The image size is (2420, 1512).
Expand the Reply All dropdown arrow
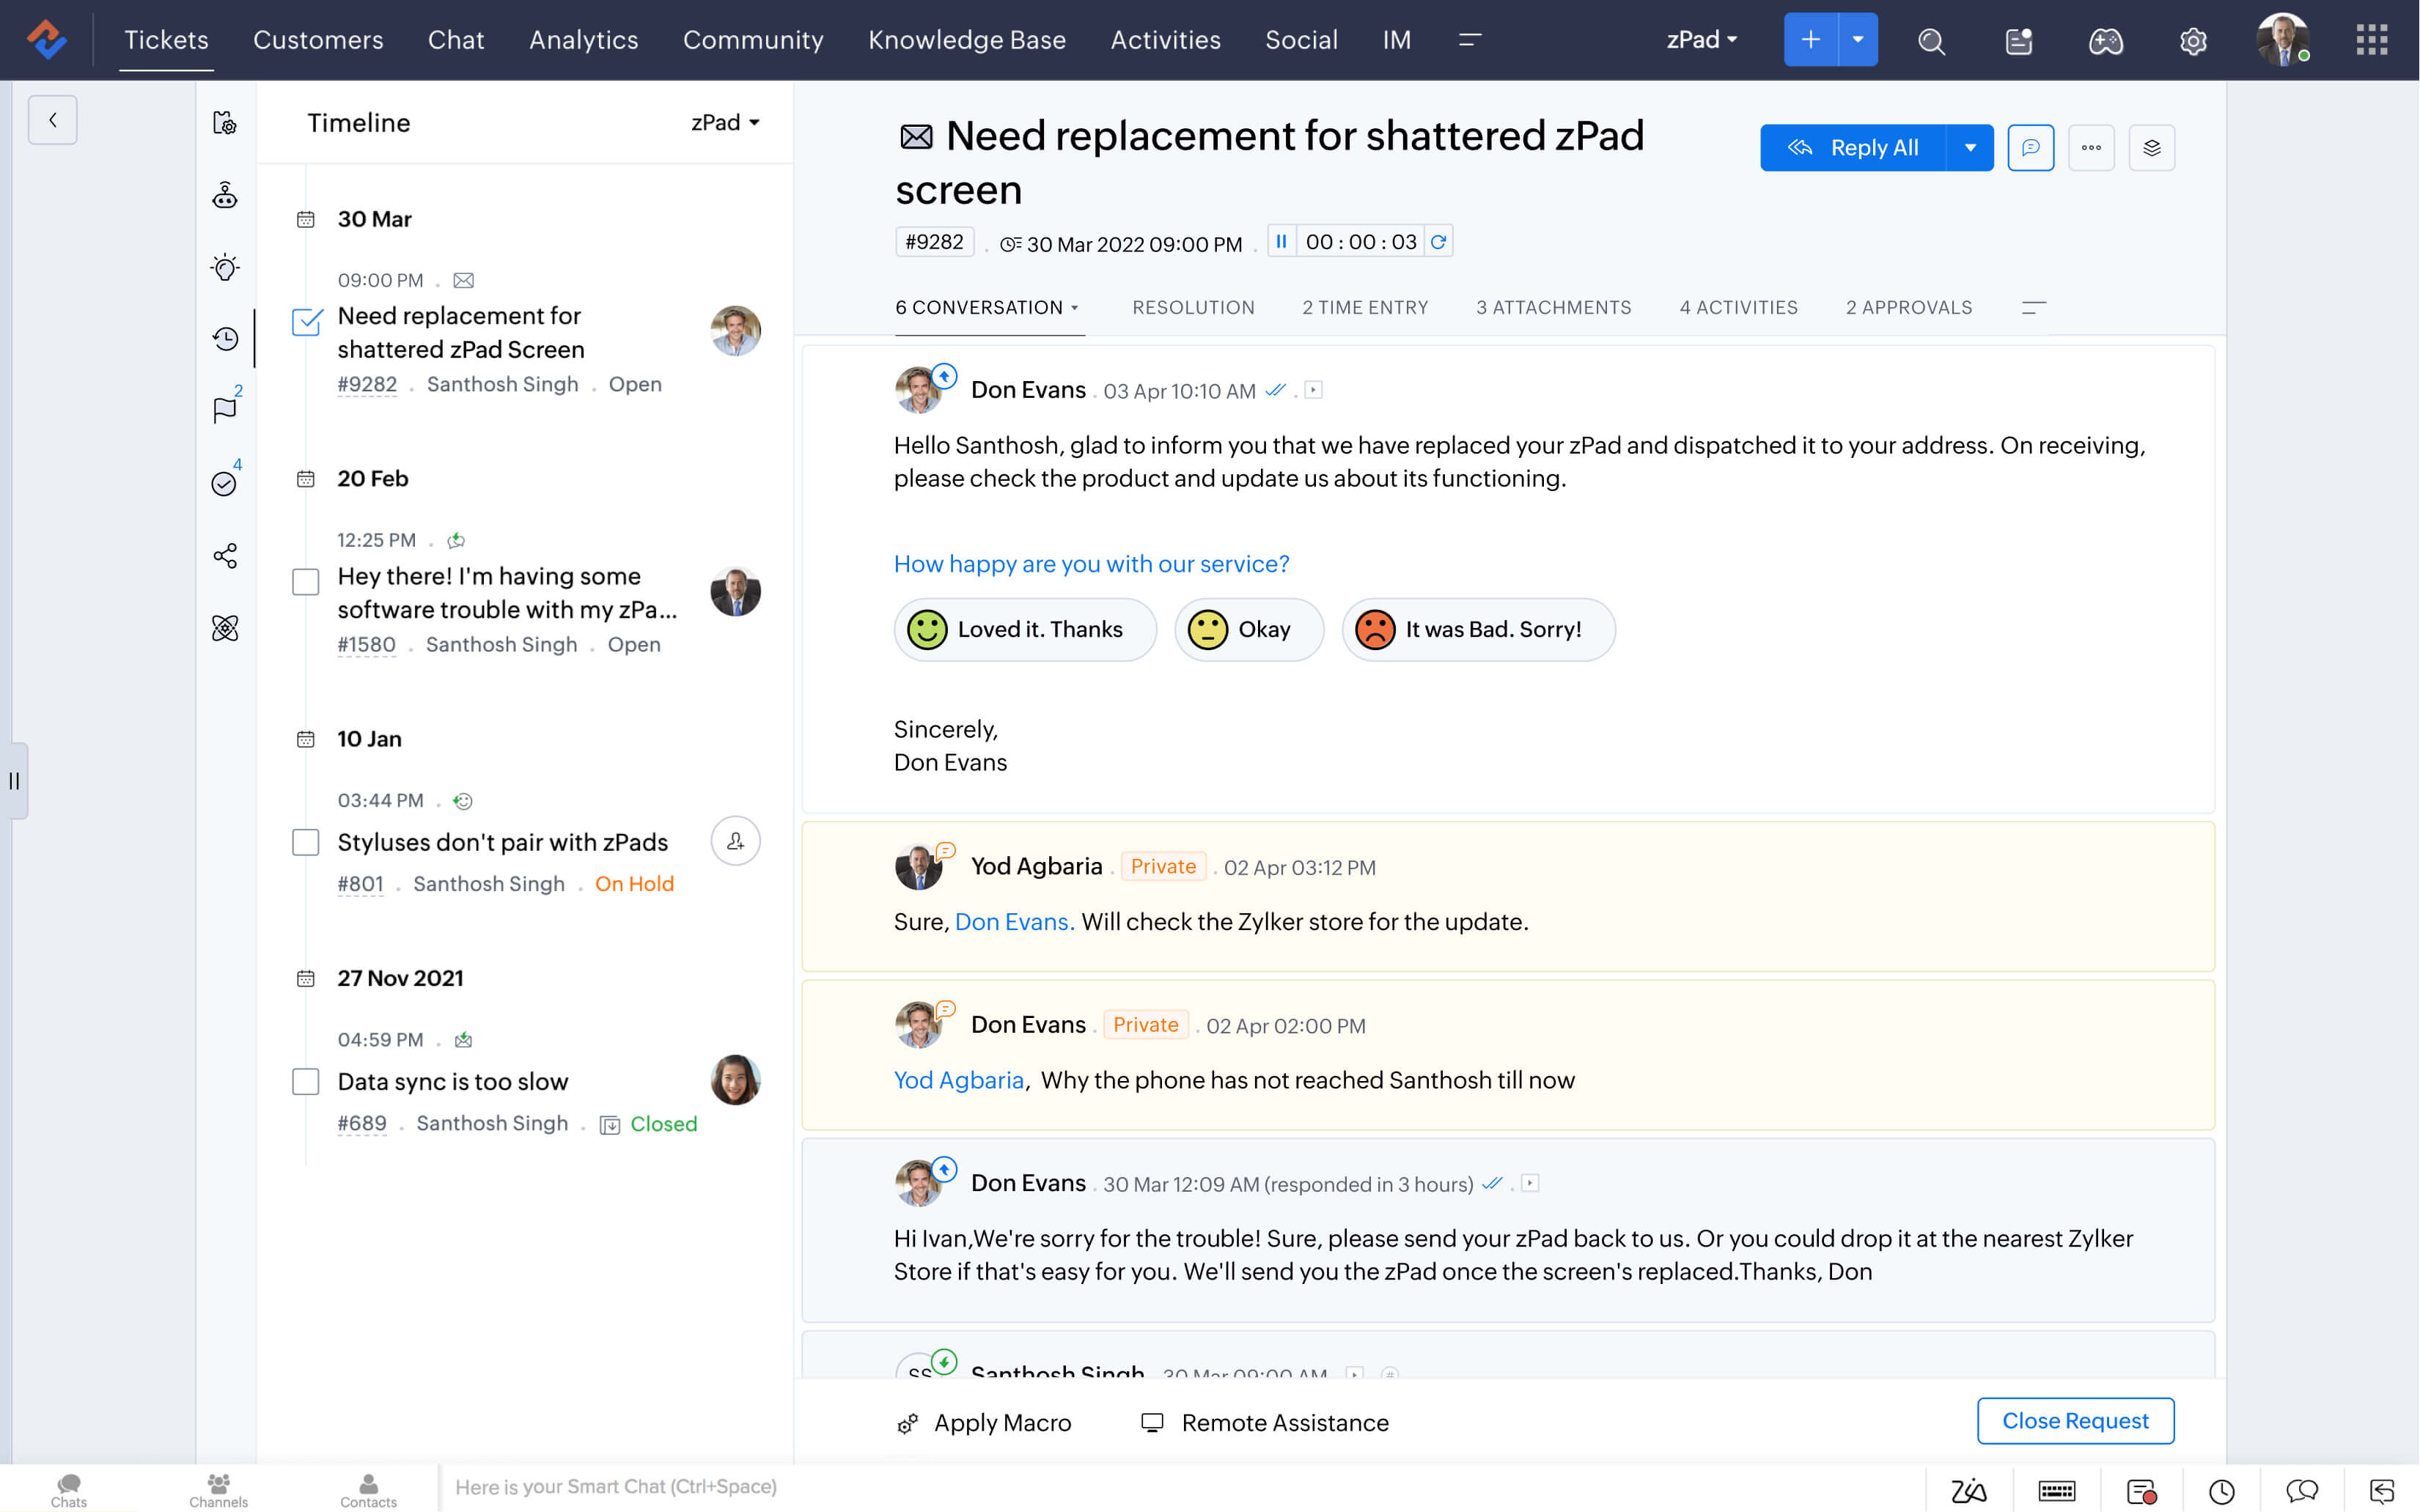point(1972,148)
